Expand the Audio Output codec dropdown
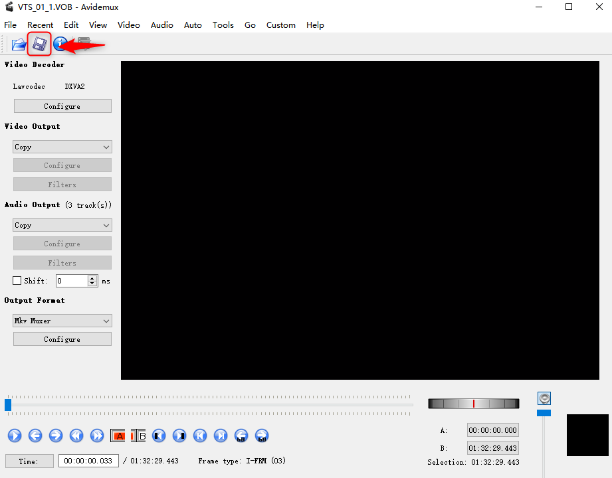The width and height of the screenshot is (612, 478). tap(62, 225)
